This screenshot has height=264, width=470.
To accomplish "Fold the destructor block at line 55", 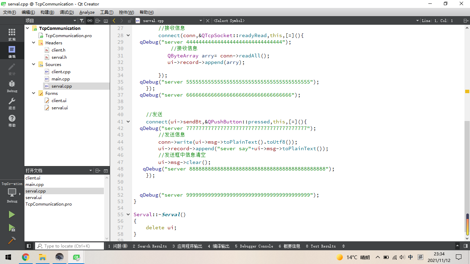I will (x=128, y=214).
